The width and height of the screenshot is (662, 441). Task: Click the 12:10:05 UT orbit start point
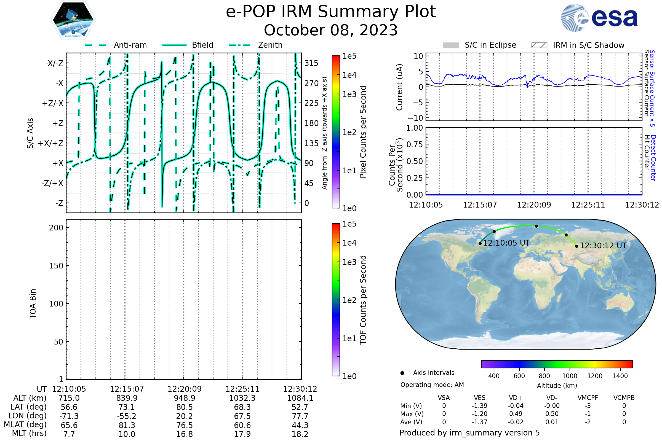(x=480, y=244)
